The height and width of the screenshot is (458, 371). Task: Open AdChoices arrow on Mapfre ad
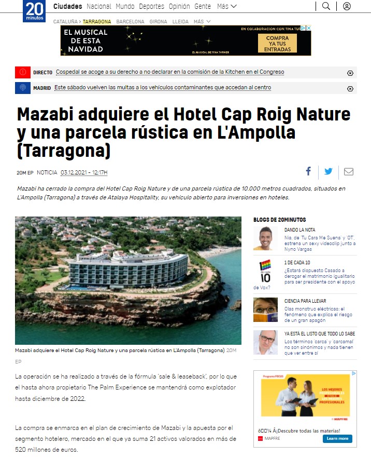click(x=354, y=373)
